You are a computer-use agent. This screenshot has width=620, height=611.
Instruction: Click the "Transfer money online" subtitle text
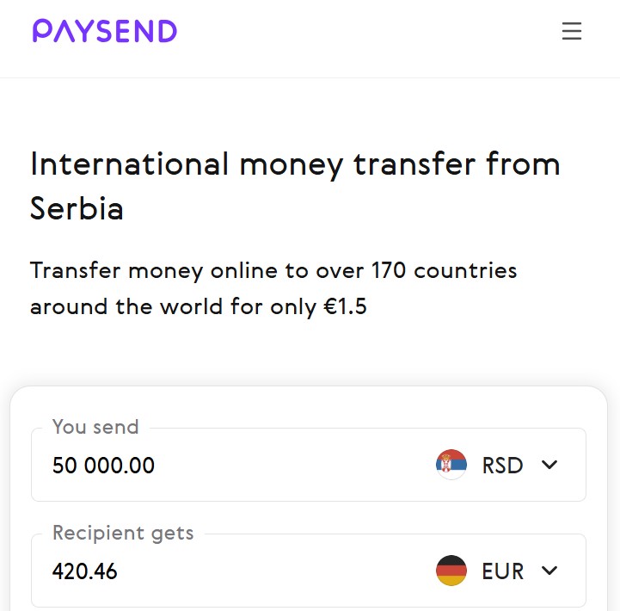[155, 271]
